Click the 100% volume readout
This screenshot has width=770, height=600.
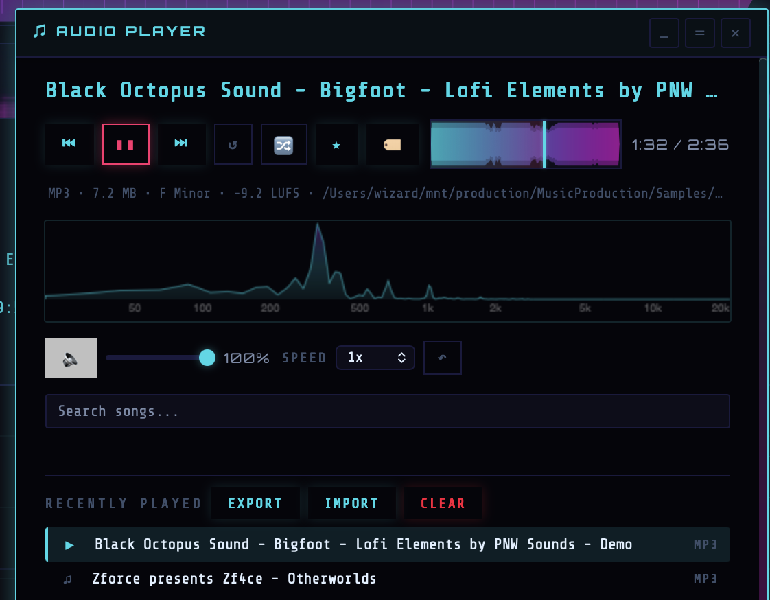(x=246, y=358)
